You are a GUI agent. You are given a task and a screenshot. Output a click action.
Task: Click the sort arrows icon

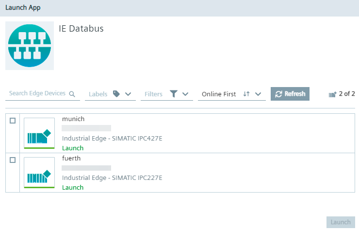pos(246,94)
